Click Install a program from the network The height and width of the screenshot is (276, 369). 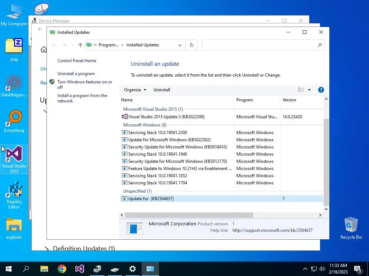[x=82, y=98]
